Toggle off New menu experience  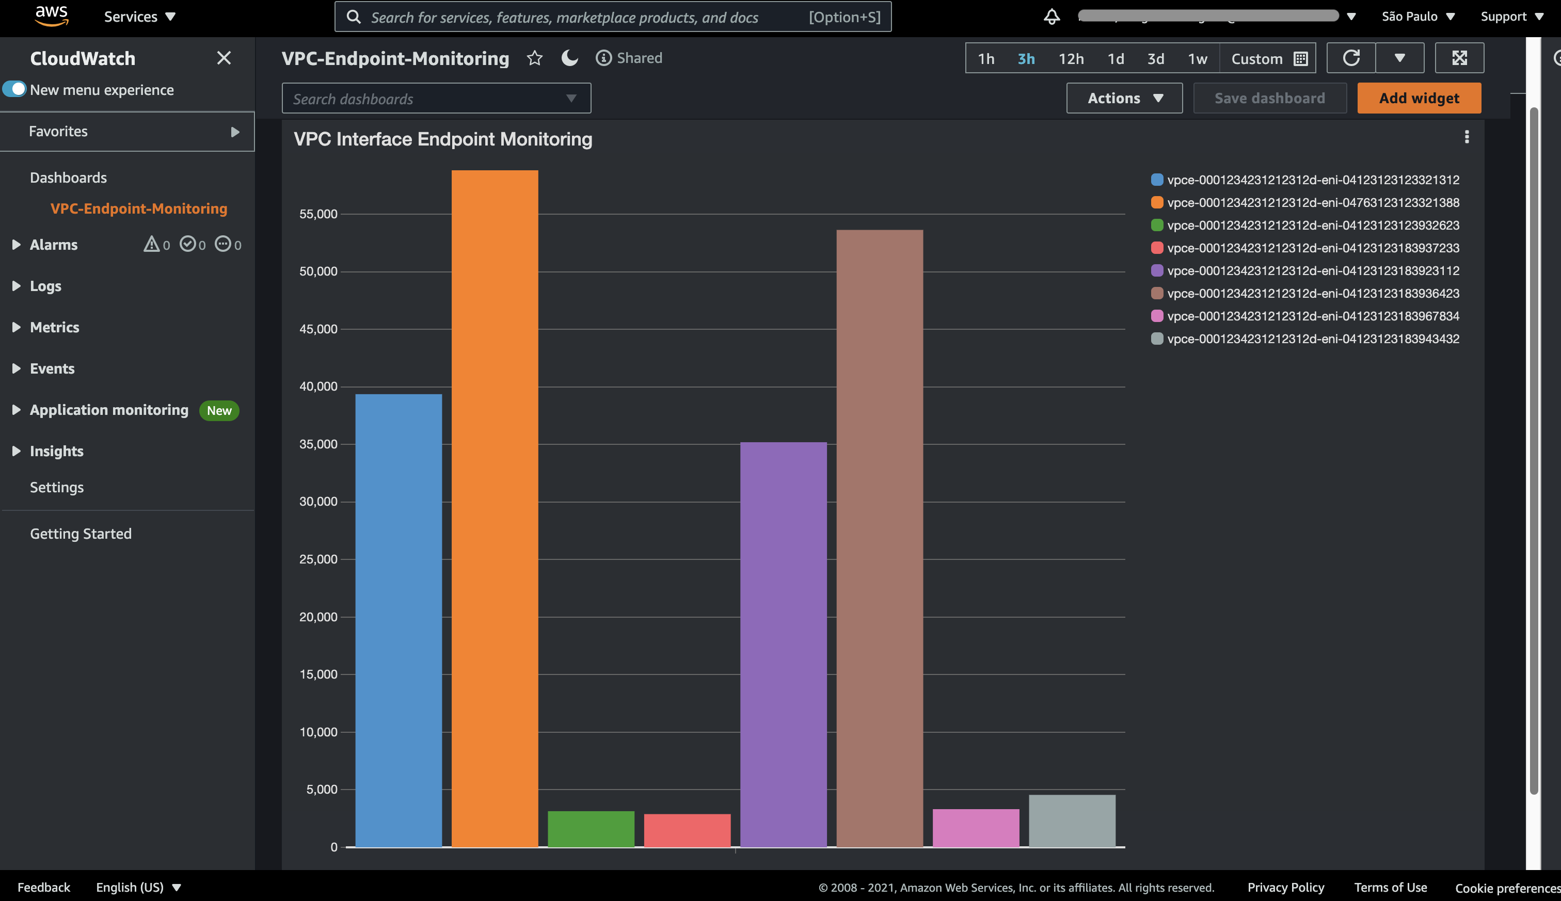click(x=15, y=88)
